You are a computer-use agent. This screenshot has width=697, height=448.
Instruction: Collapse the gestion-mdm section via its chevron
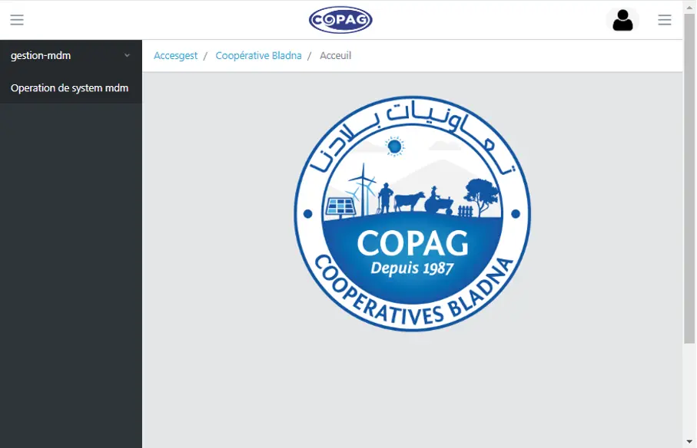128,55
